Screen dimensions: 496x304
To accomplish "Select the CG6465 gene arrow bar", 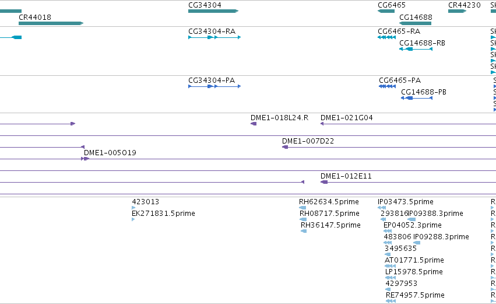I will (x=386, y=11).
